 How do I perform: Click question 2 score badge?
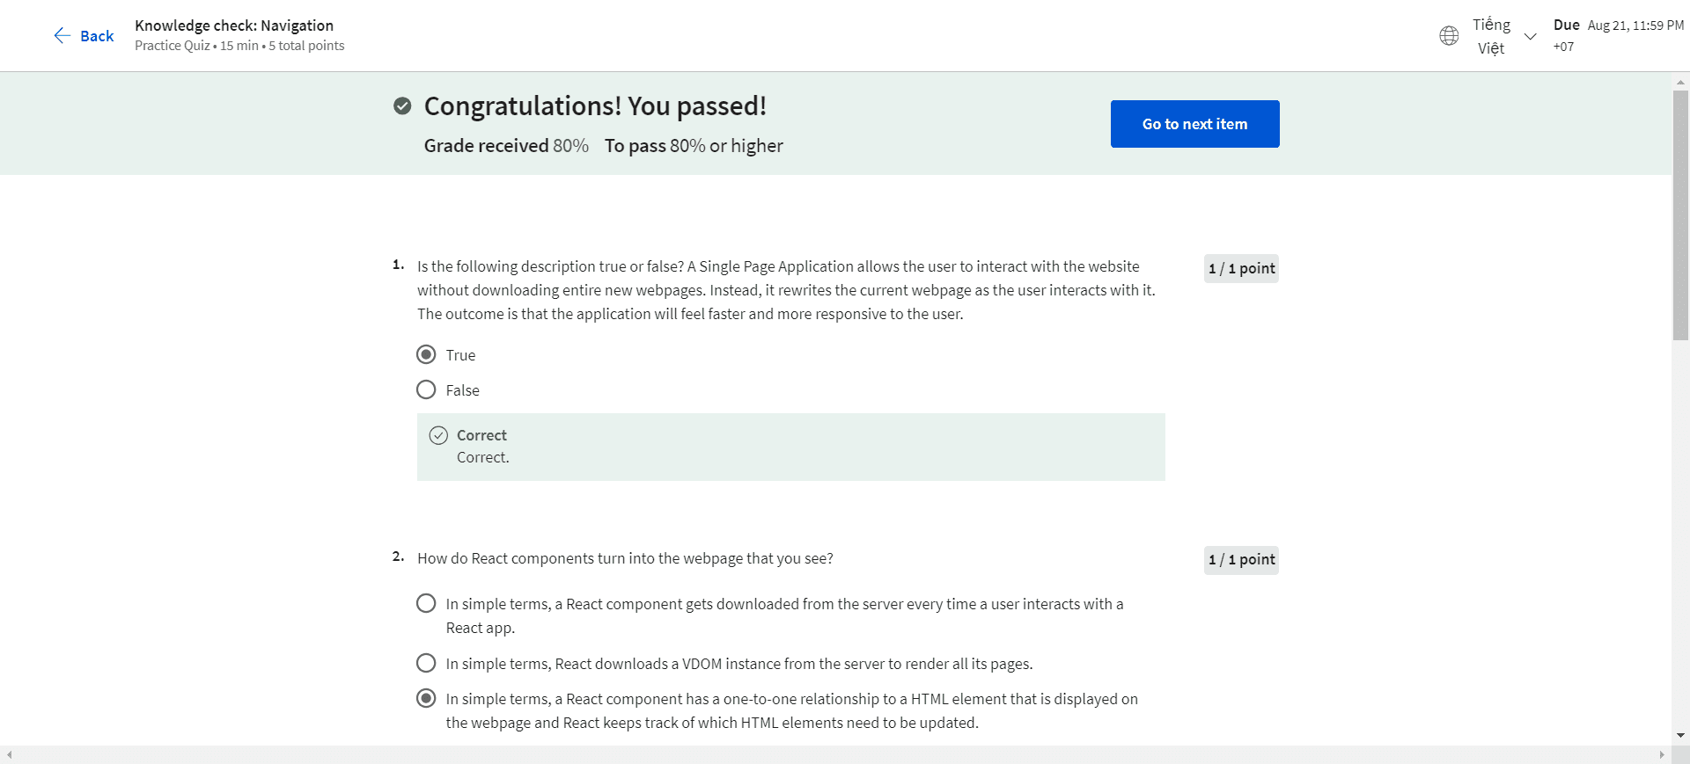[x=1241, y=559]
